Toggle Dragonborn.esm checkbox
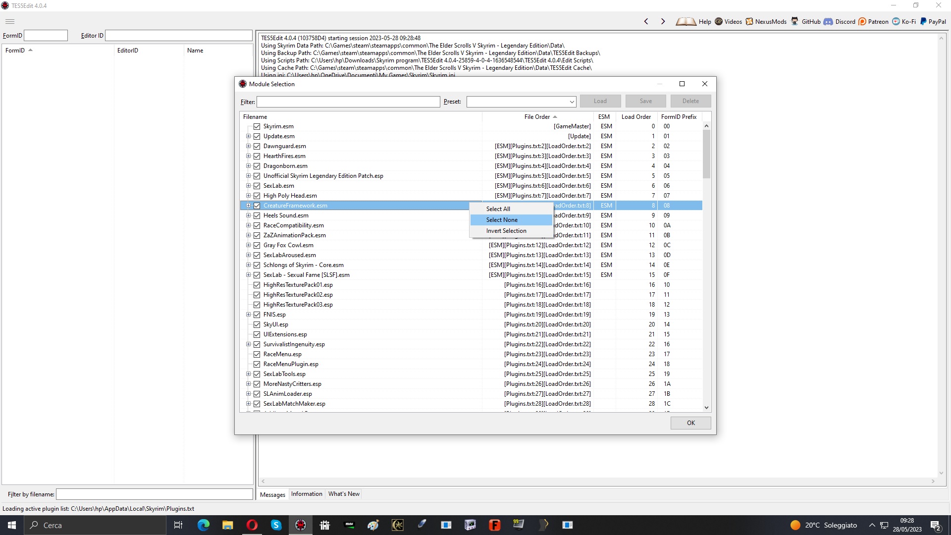This screenshot has height=535, width=951. [257, 166]
